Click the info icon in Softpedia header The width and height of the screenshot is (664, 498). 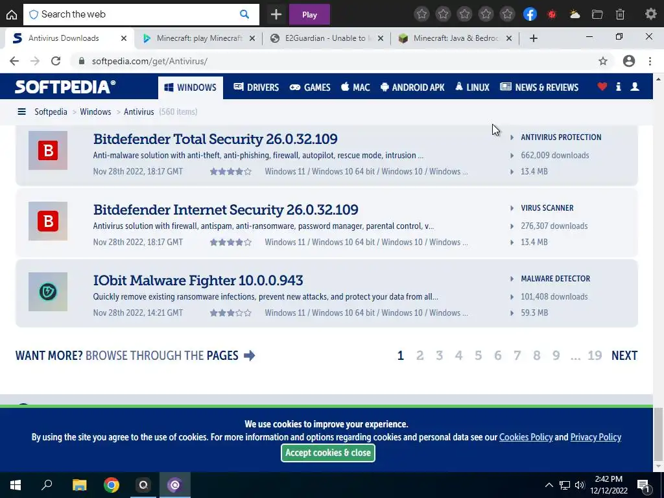pos(618,87)
